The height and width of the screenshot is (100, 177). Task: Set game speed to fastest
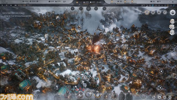tap(15, 5)
